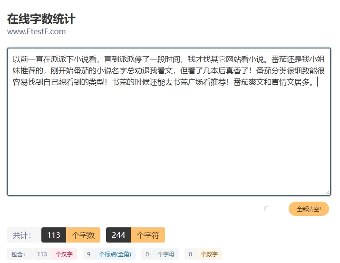Click the 113 个字数 total word count
This screenshot has width=340, height=263.
(x=71, y=235)
